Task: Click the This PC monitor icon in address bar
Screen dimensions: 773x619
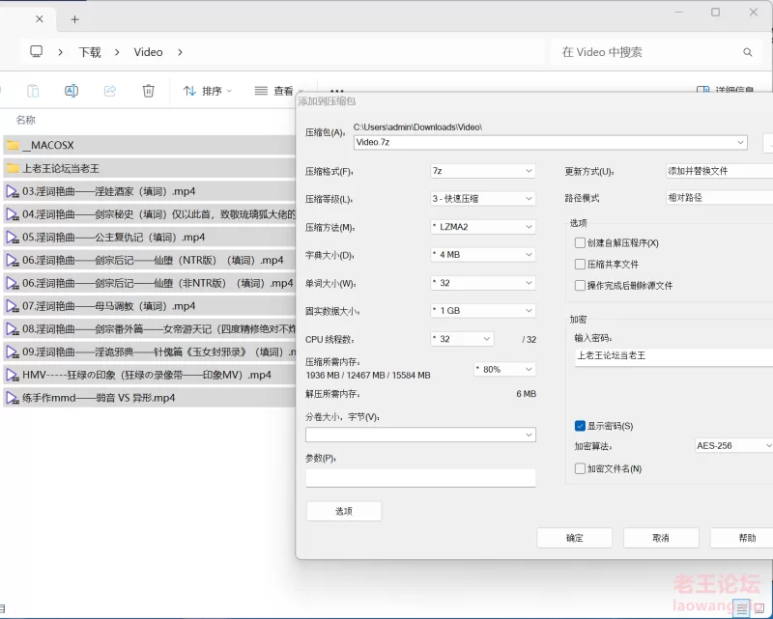Action: click(x=36, y=52)
